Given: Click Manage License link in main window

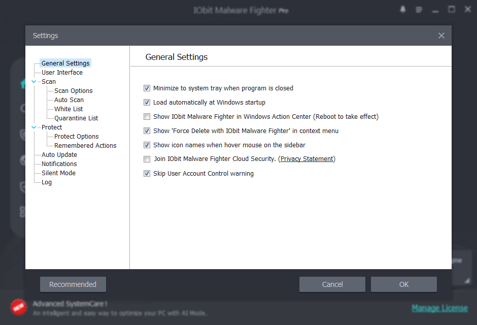Looking at the screenshot, I should [439, 308].
